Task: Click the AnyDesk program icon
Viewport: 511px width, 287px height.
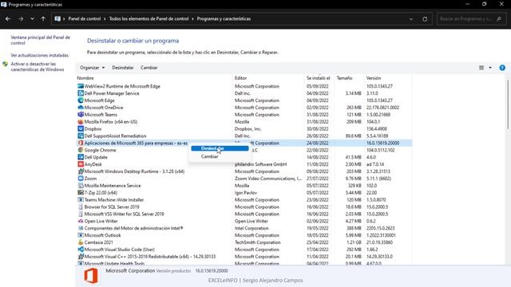Action: point(81,164)
